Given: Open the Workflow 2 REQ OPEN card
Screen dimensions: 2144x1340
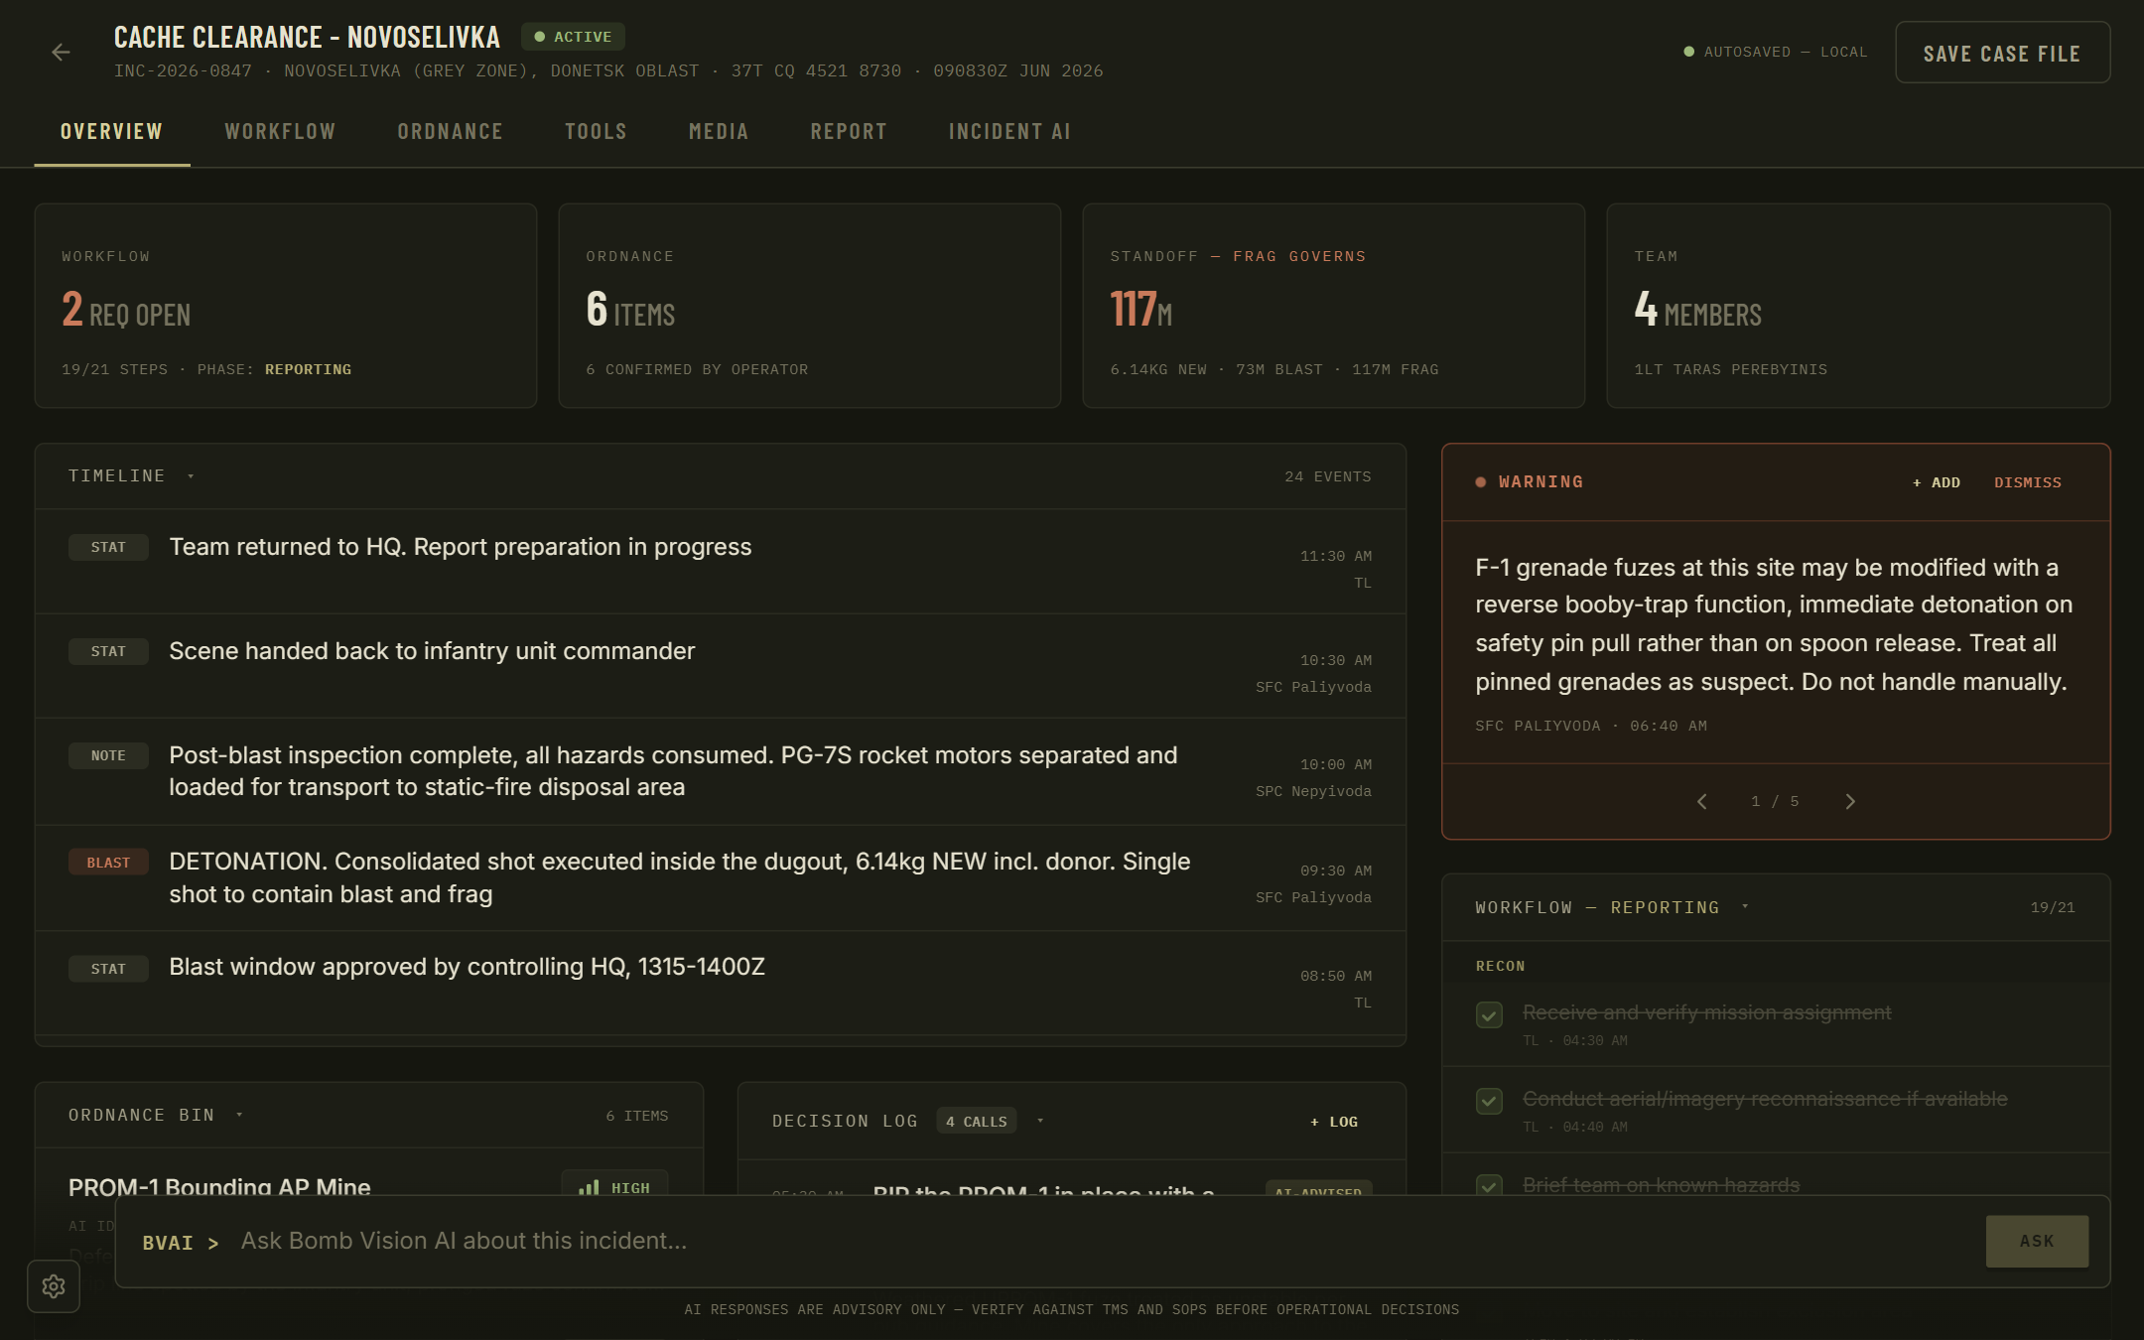Looking at the screenshot, I should tap(286, 306).
